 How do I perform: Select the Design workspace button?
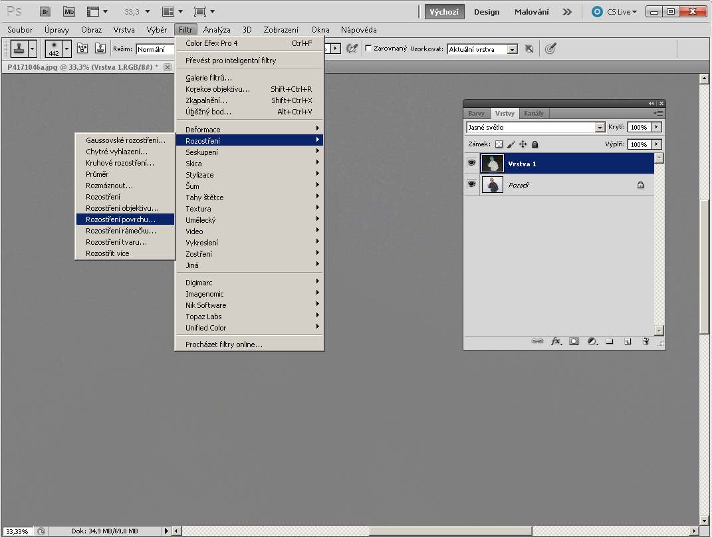click(487, 12)
